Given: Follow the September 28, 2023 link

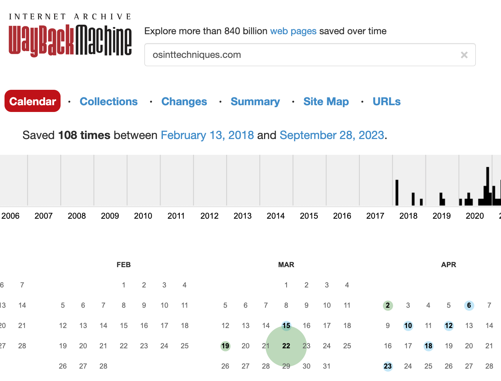Looking at the screenshot, I should pos(332,135).
